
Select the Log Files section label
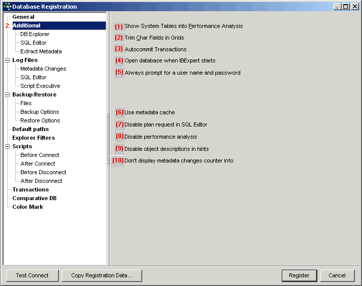(x=25, y=60)
